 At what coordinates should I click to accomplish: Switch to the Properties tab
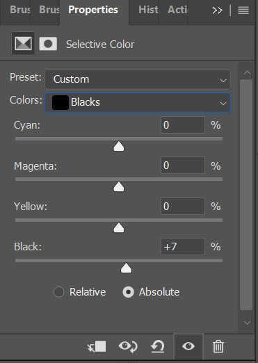pyautogui.click(x=93, y=10)
